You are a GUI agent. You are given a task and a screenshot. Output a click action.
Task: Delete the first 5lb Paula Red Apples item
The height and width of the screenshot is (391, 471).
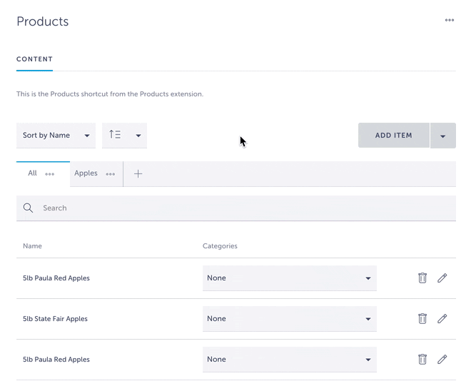[422, 278]
